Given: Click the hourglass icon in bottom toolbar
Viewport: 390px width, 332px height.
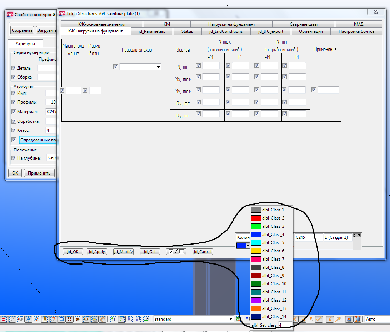Looking at the screenshot, I should pos(330,319).
